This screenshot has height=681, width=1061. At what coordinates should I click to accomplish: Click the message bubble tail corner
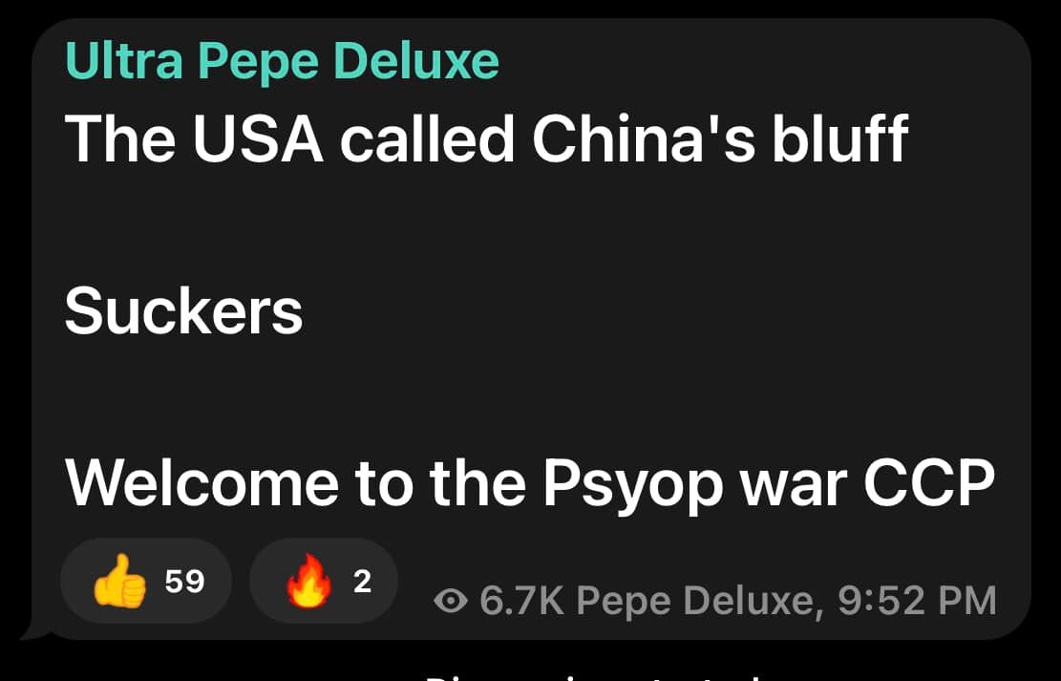[35, 629]
